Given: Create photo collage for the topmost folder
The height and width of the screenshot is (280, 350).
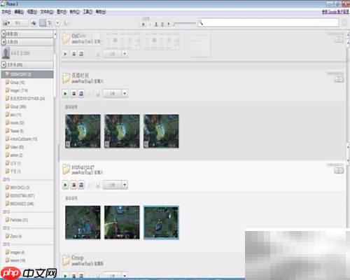Looking at the screenshot, I should point(73,54).
